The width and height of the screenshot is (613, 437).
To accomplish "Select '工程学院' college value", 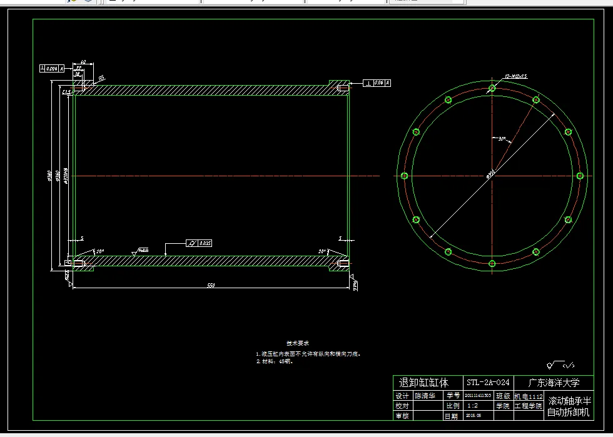I will pyautogui.click(x=529, y=406).
